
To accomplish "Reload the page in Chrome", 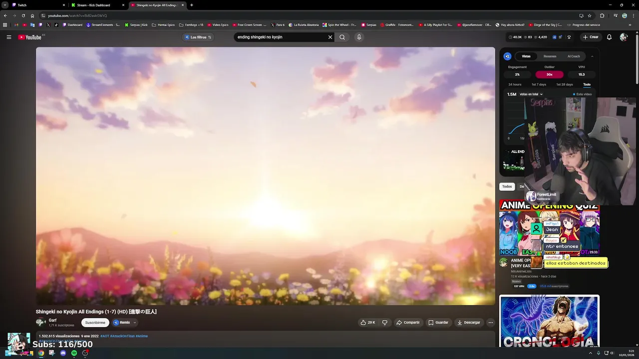I will pyautogui.click(x=23, y=15).
